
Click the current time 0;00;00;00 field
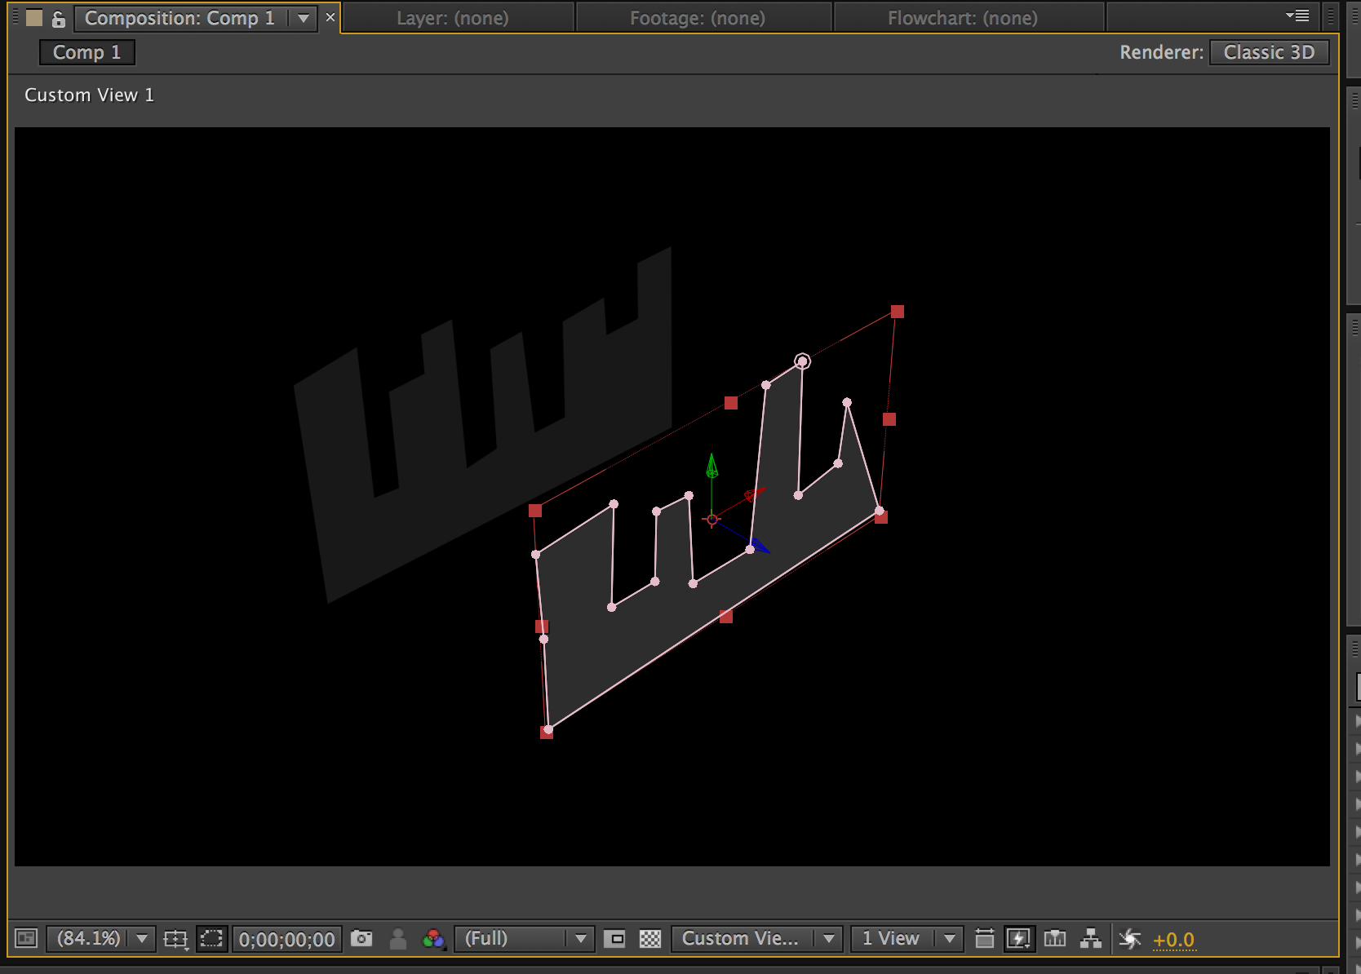click(x=287, y=940)
